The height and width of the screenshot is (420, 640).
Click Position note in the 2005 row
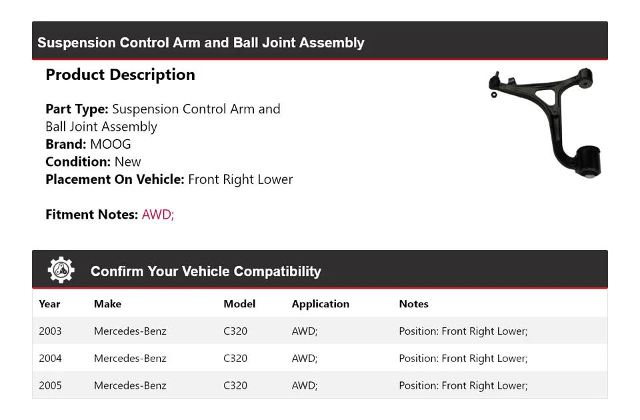463,385
